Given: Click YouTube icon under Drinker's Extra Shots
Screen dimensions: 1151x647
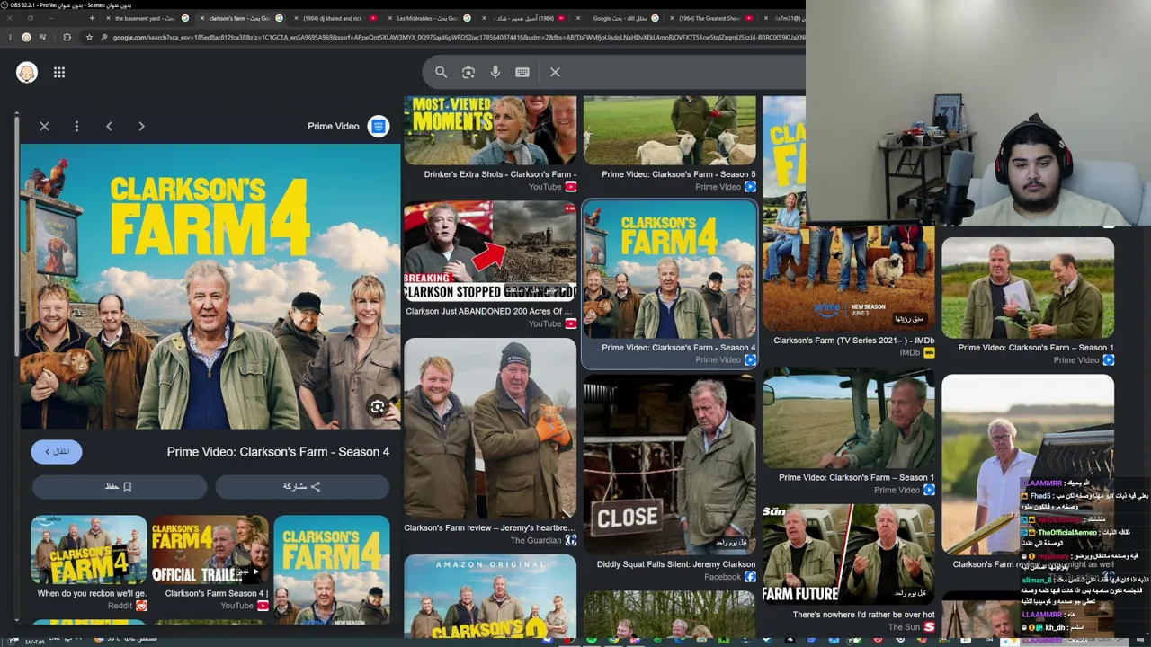Looking at the screenshot, I should [x=570, y=187].
